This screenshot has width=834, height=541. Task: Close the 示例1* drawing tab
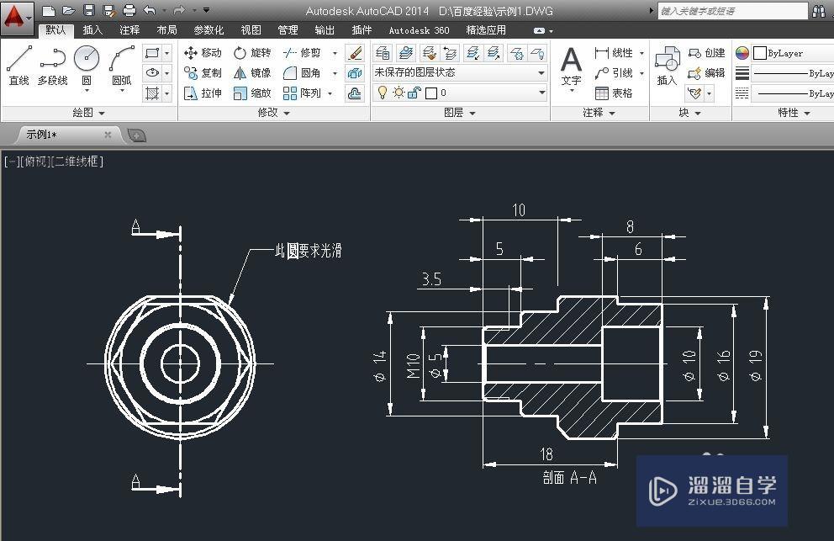(x=108, y=135)
